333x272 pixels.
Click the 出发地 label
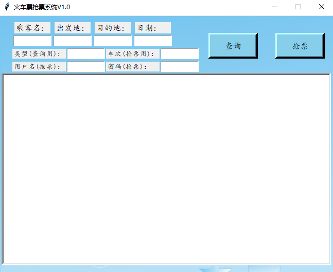pyautogui.click(x=73, y=28)
